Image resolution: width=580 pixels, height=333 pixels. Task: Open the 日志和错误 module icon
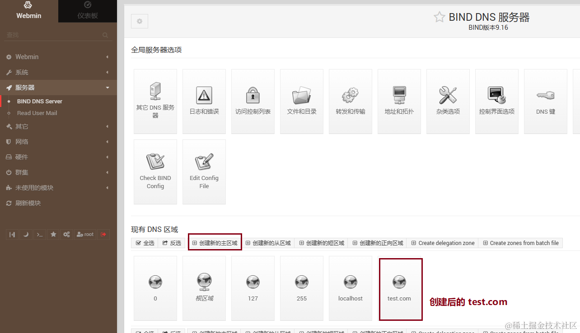click(x=204, y=101)
